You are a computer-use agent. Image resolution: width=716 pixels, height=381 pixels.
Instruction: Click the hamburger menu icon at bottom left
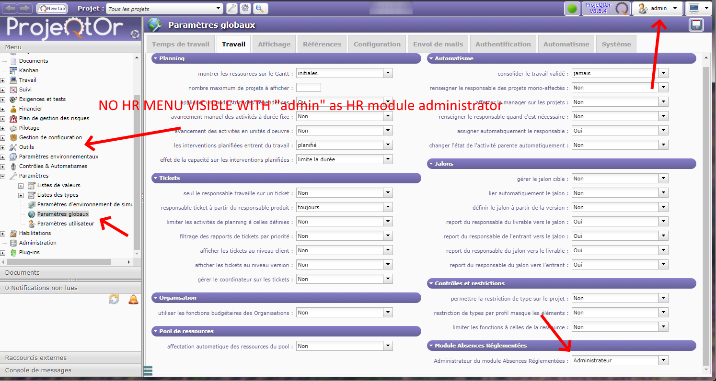pos(148,370)
